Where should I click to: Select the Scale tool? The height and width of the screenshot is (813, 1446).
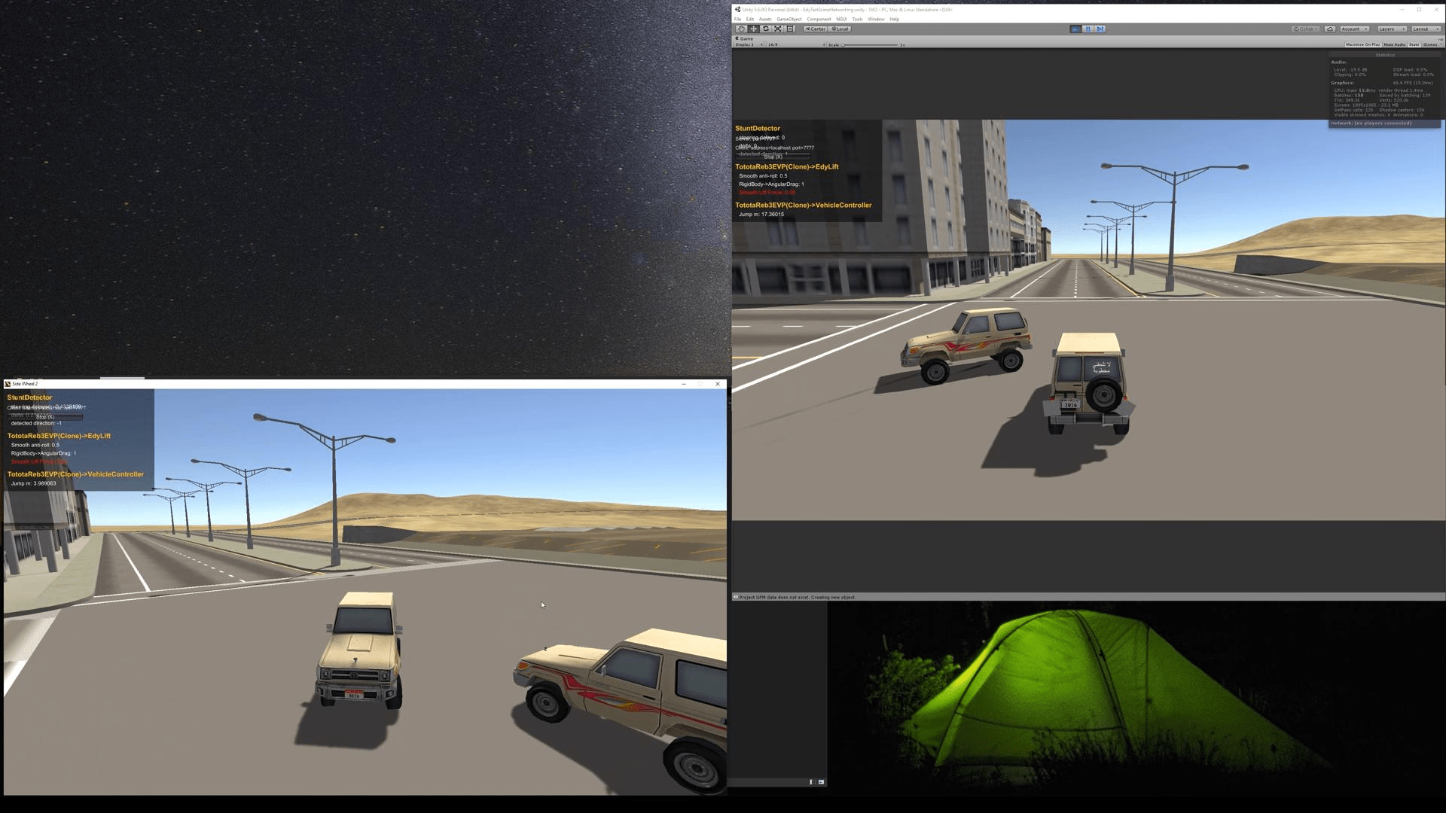point(777,29)
